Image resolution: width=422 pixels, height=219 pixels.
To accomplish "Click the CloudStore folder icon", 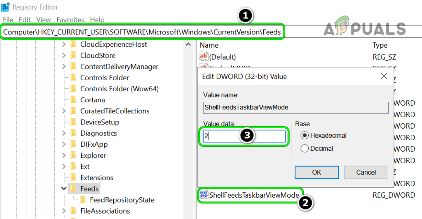I will click(73, 55).
